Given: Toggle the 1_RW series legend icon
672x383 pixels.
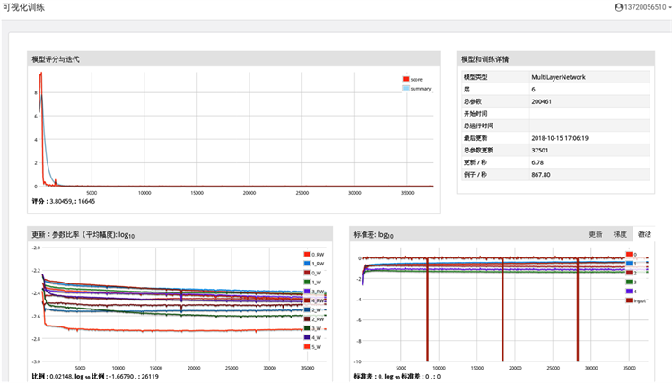Looking at the screenshot, I should pos(307,264).
